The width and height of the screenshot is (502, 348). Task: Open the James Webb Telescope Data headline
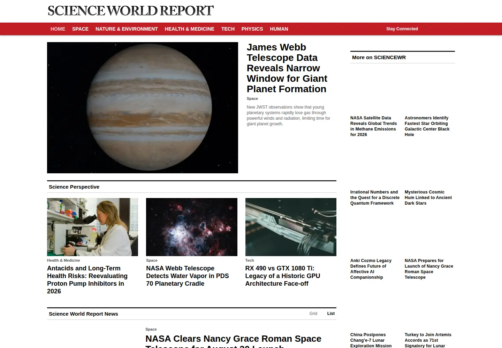tap(287, 68)
